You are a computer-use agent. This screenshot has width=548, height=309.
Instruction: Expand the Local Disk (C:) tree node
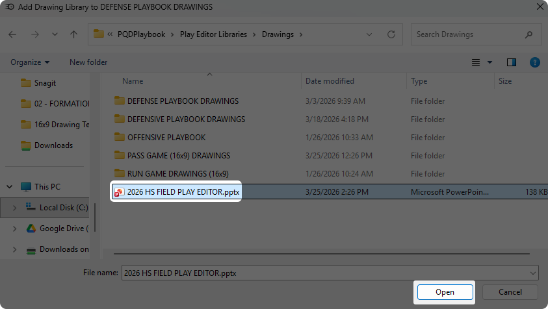pos(15,208)
